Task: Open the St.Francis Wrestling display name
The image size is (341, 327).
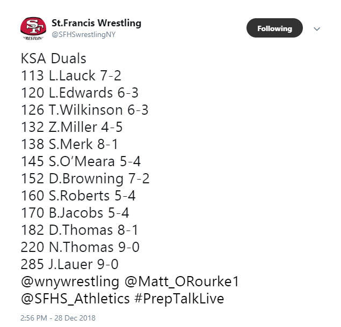Action: tap(96, 23)
